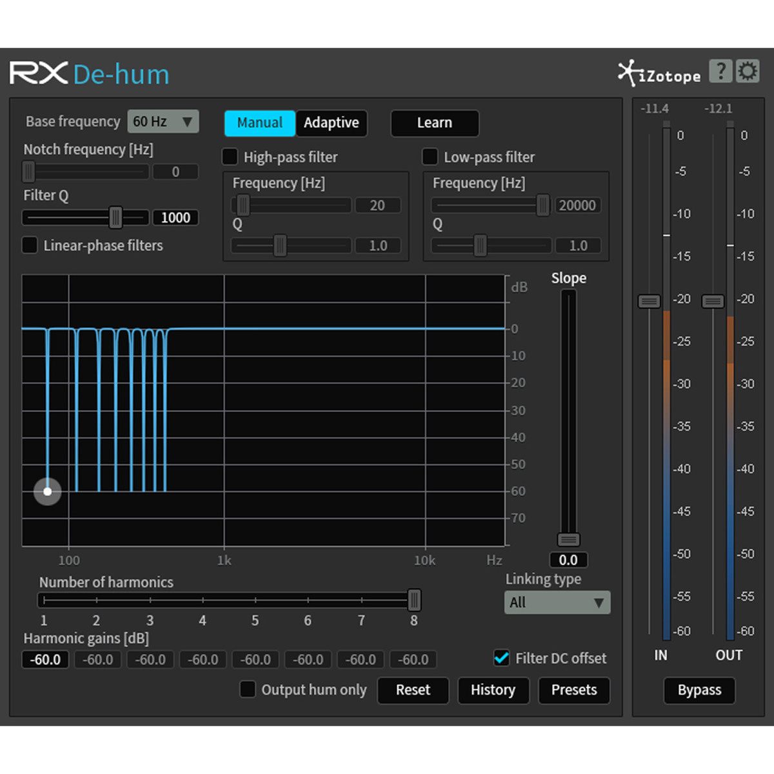The height and width of the screenshot is (774, 774).
Task: Click the Low-pass Frequency slider handle
Action: (543, 205)
